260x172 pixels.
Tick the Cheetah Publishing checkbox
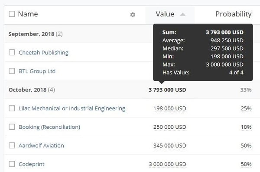tap(12, 52)
